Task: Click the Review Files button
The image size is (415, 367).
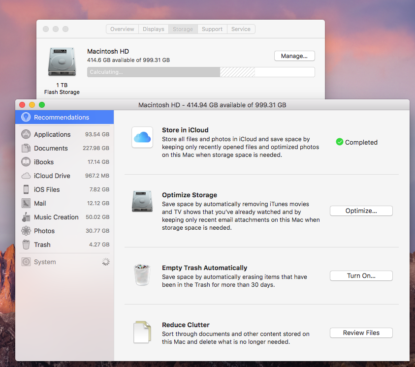Action: pos(361,333)
